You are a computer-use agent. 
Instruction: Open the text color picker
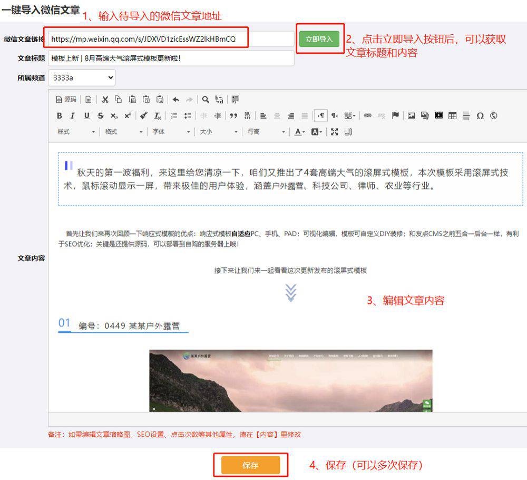point(300,132)
